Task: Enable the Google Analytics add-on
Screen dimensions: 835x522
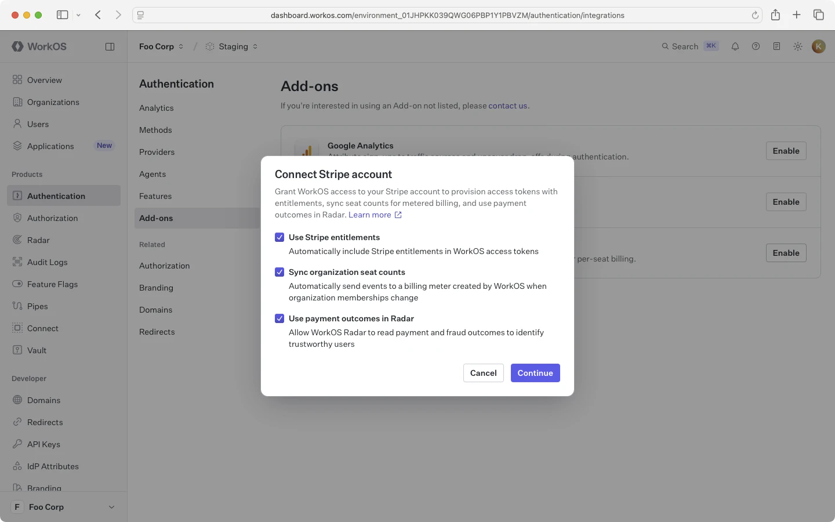Action: 786,151
